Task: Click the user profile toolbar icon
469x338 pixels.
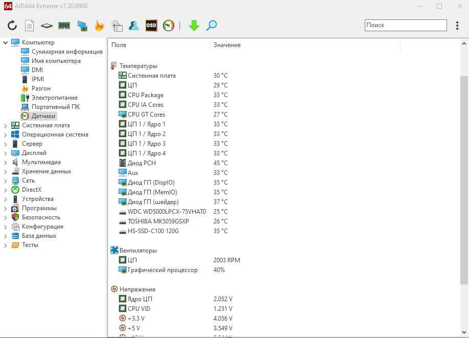Action: pos(134,26)
